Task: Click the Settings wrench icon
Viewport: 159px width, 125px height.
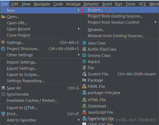Action: pos(3,42)
